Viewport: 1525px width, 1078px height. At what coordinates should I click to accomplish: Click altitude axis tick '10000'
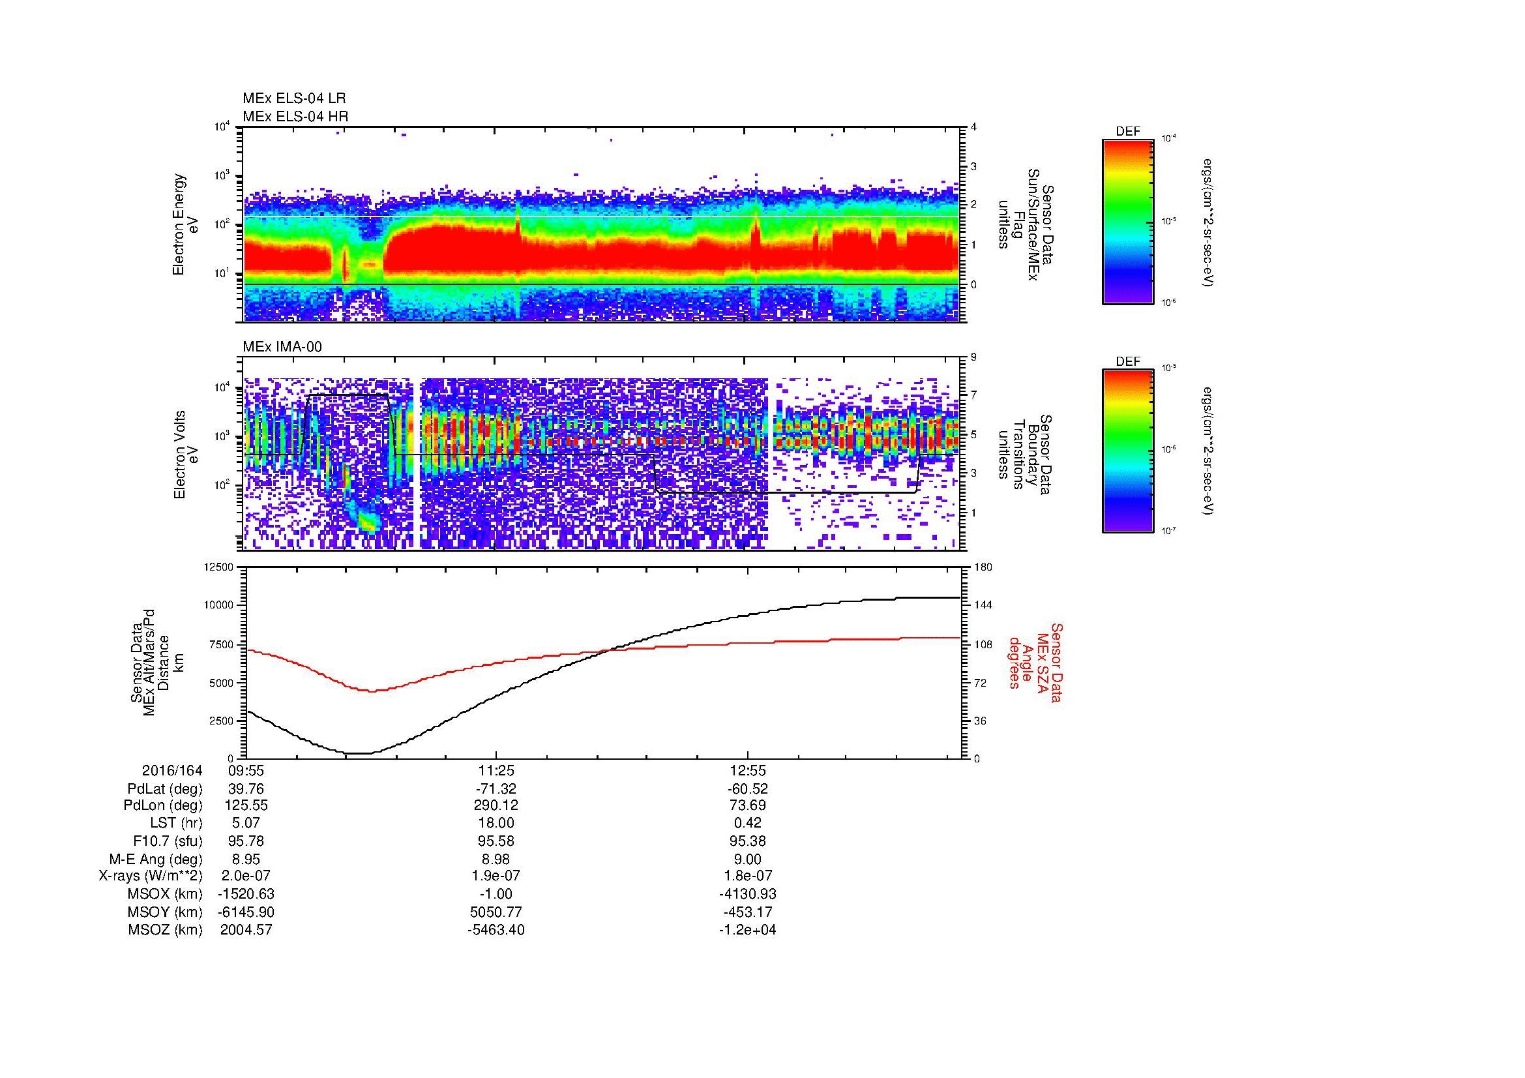220,605
